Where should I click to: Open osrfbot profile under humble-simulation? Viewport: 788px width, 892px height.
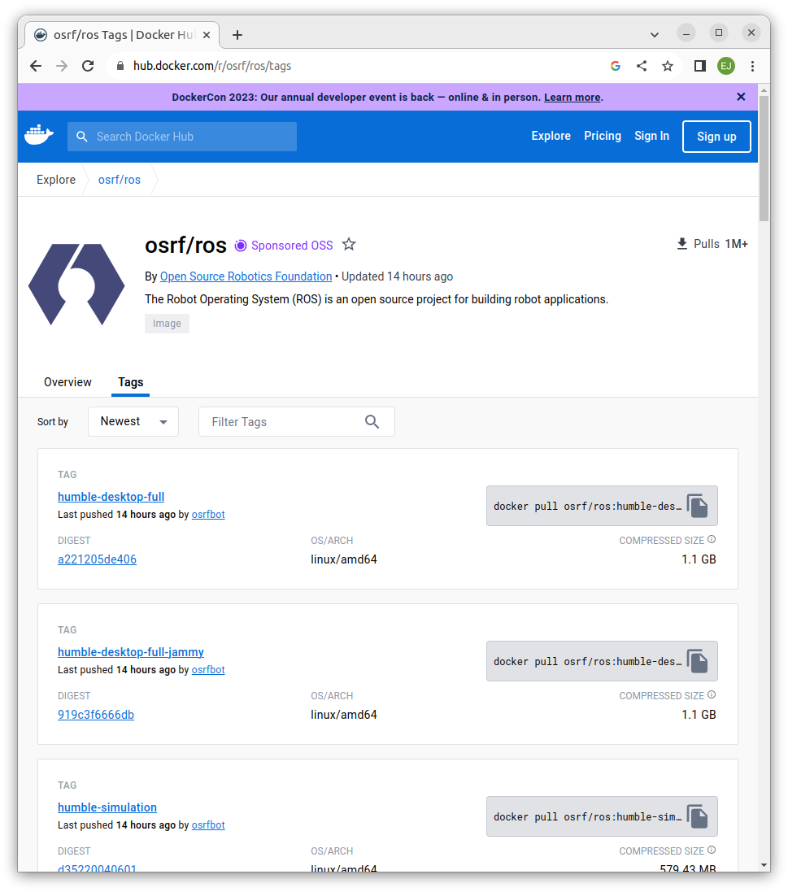pyautogui.click(x=208, y=825)
